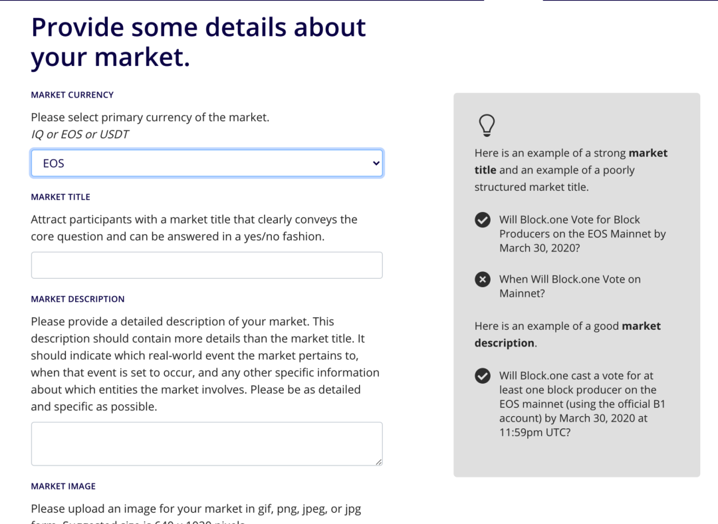Click the resize handle of description textarea
The height and width of the screenshot is (524, 718).
coord(379,462)
